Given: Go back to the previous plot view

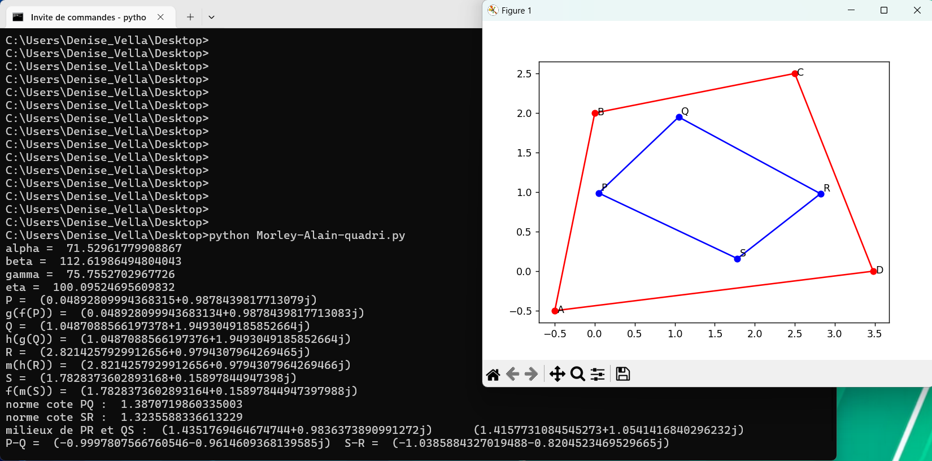Looking at the screenshot, I should tap(513, 374).
